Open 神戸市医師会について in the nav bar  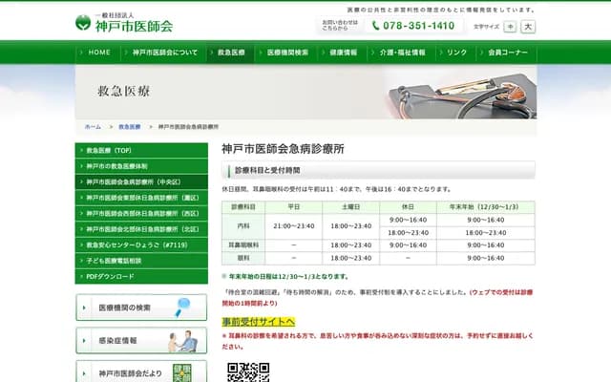(x=164, y=53)
